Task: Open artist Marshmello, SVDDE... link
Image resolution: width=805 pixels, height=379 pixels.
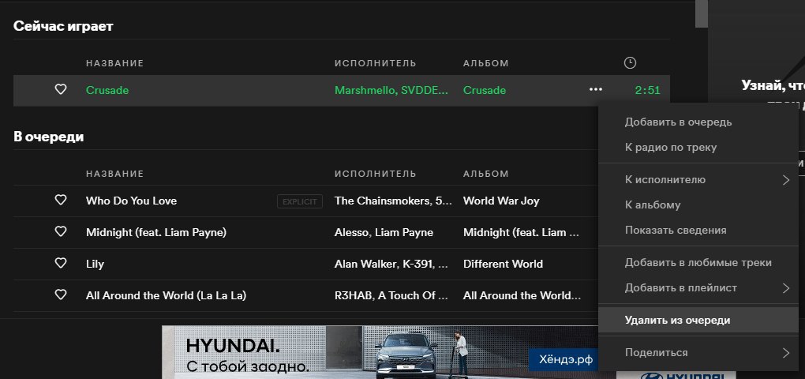Action: pyautogui.click(x=391, y=90)
